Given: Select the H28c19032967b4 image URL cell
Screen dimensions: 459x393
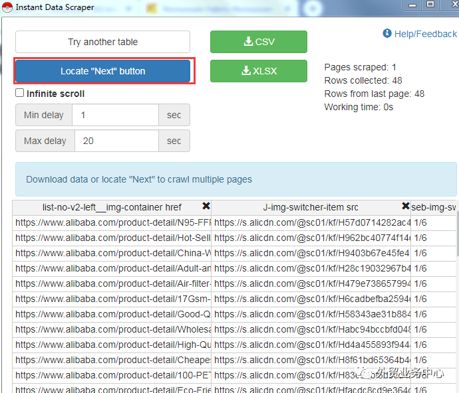Looking at the screenshot, I should [311, 268].
